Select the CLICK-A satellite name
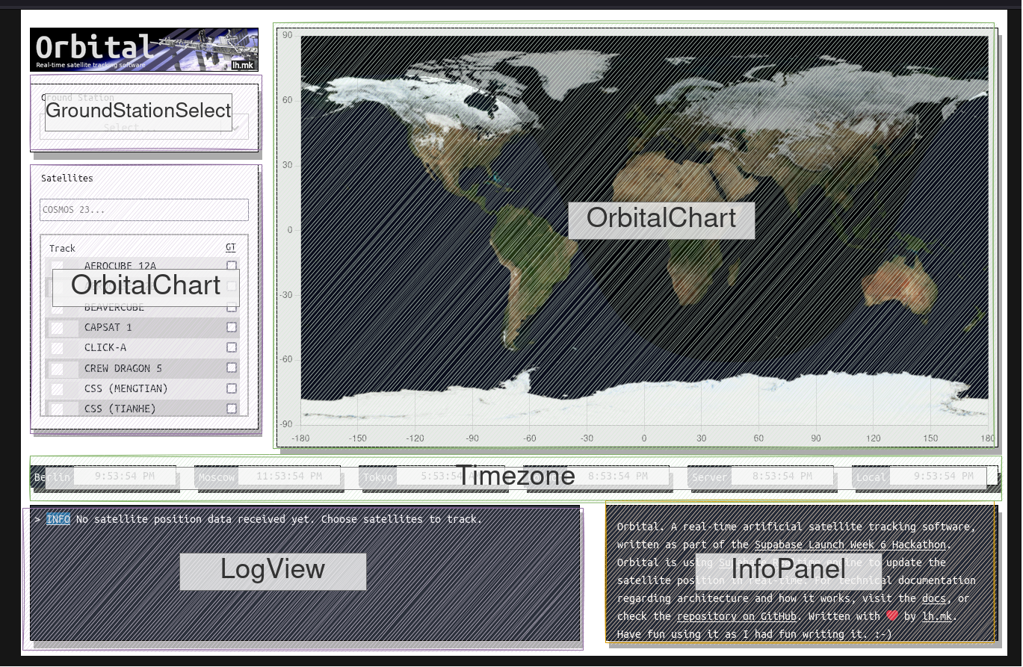 point(105,347)
